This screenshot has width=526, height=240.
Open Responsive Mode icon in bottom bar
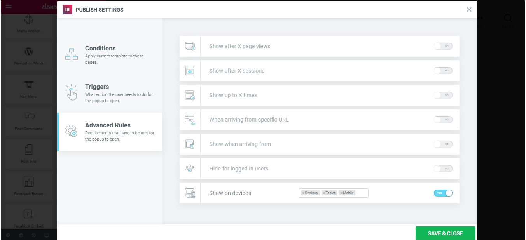tap(47, 235)
